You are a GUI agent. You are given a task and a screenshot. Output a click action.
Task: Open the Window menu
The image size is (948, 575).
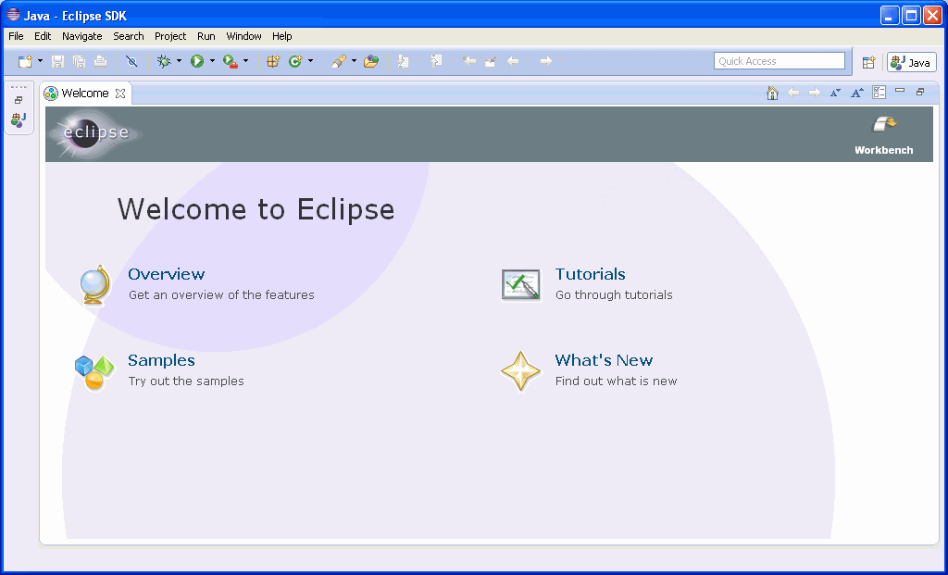[243, 36]
